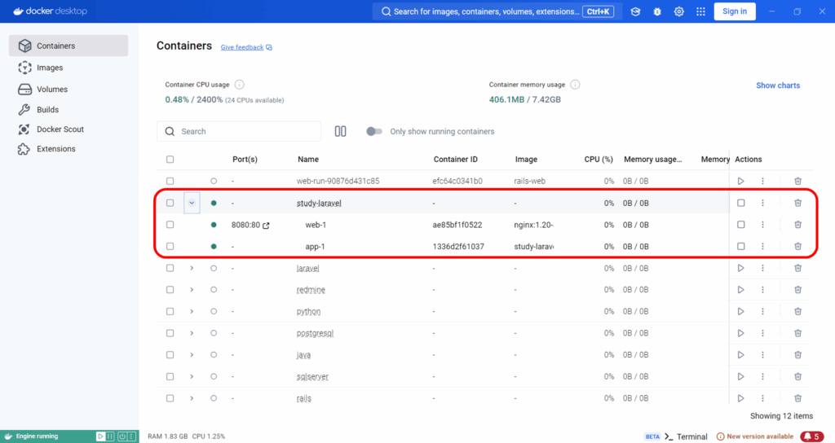Click the container Search input field
Screen dimensions: 835x443
pyautogui.click(x=245, y=131)
